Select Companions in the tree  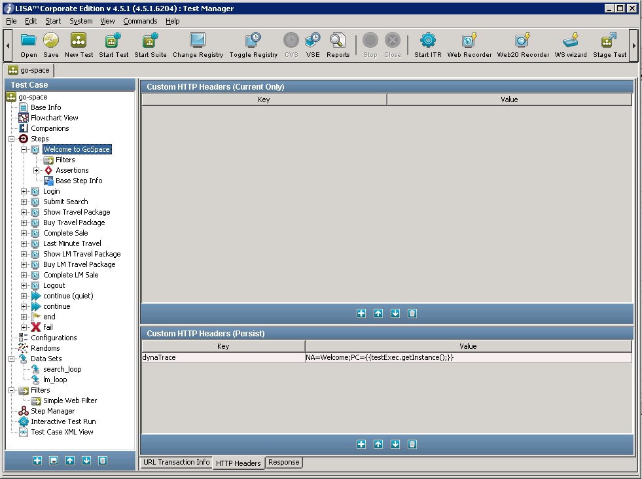[50, 128]
